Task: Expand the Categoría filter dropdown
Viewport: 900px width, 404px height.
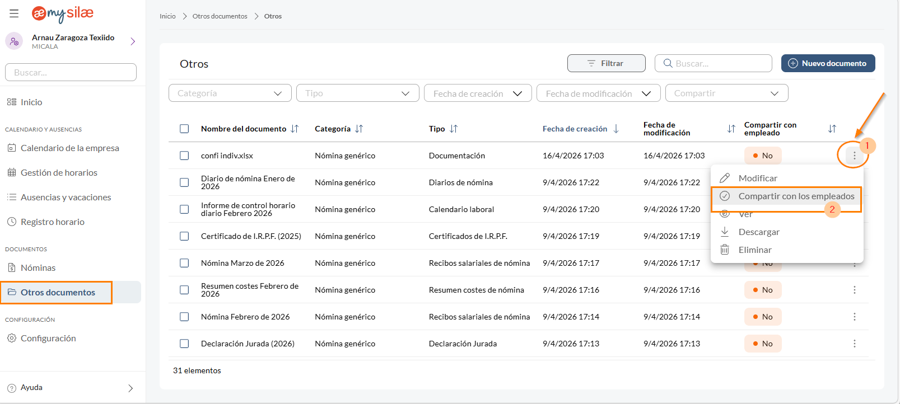Action: (x=230, y=93)
